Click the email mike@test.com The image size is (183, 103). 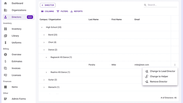142,65
